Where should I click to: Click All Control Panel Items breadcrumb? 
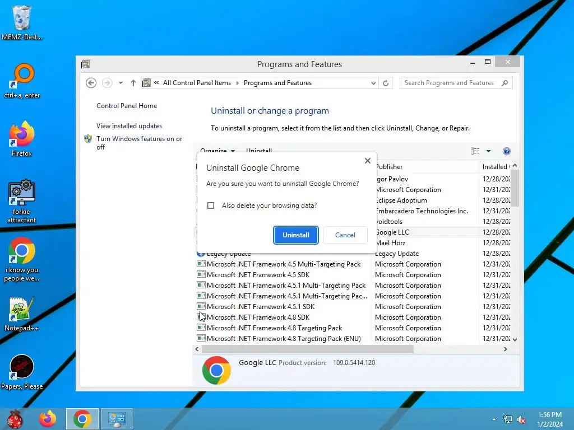click(197, 83)
